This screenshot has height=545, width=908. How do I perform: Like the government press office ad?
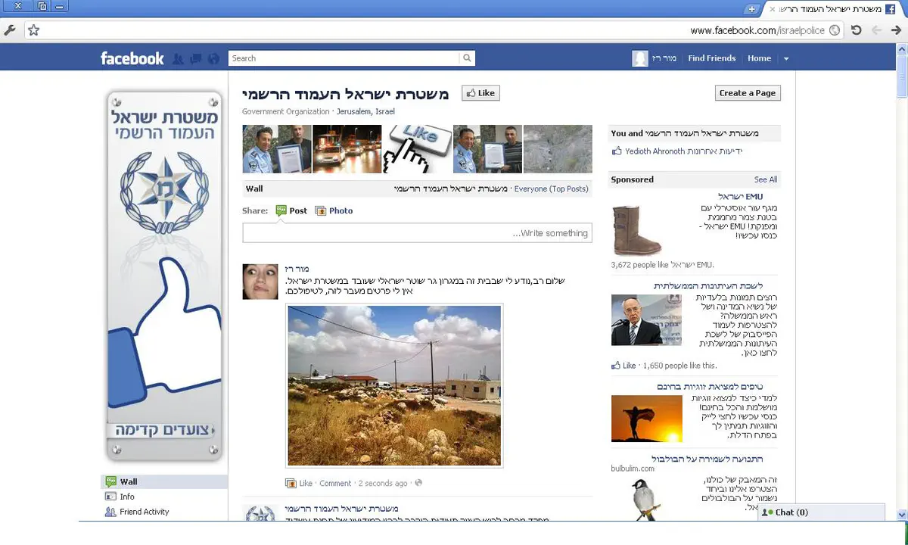pyautogui.click(x=623, y=366)
